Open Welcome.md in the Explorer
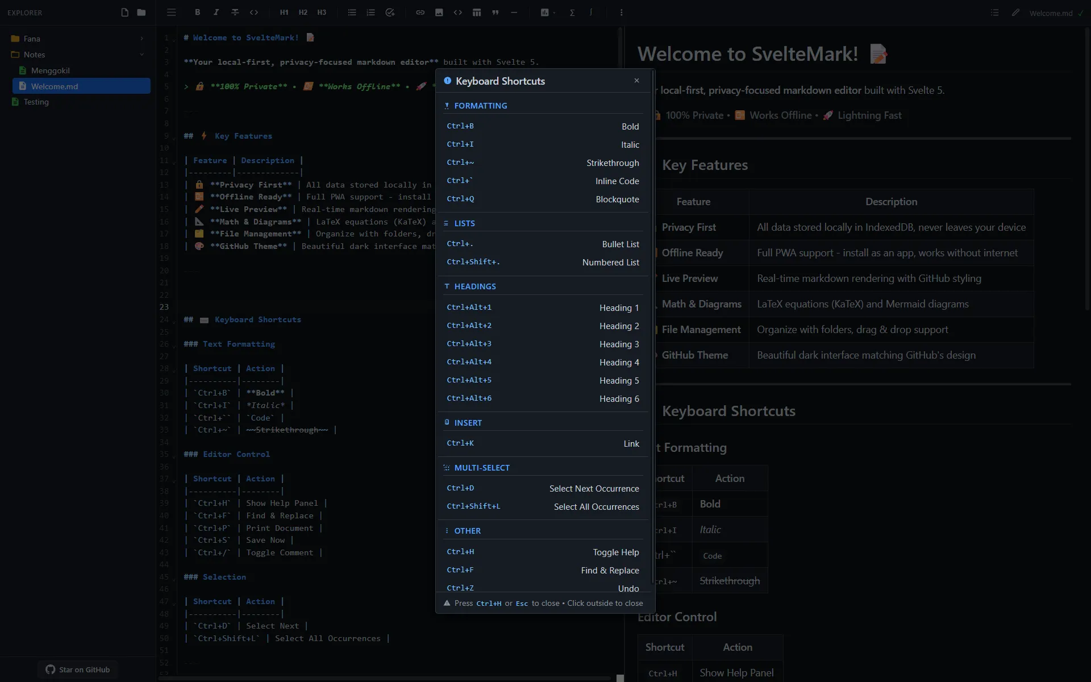 (x=81, y=86)
